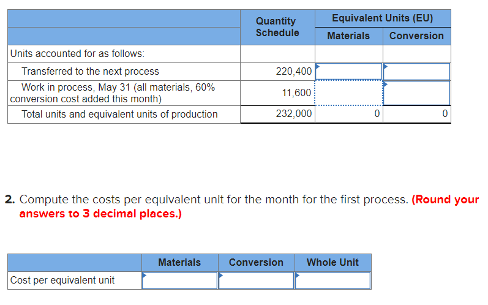
Task: Click question 2 'Compute the costs per equivalent unit' text
Action: tap(214, 200)
